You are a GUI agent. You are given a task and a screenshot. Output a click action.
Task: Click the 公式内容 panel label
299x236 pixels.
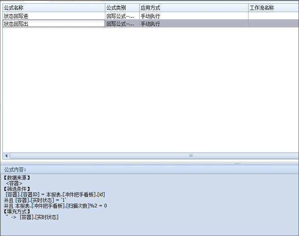tap(15, 170)
